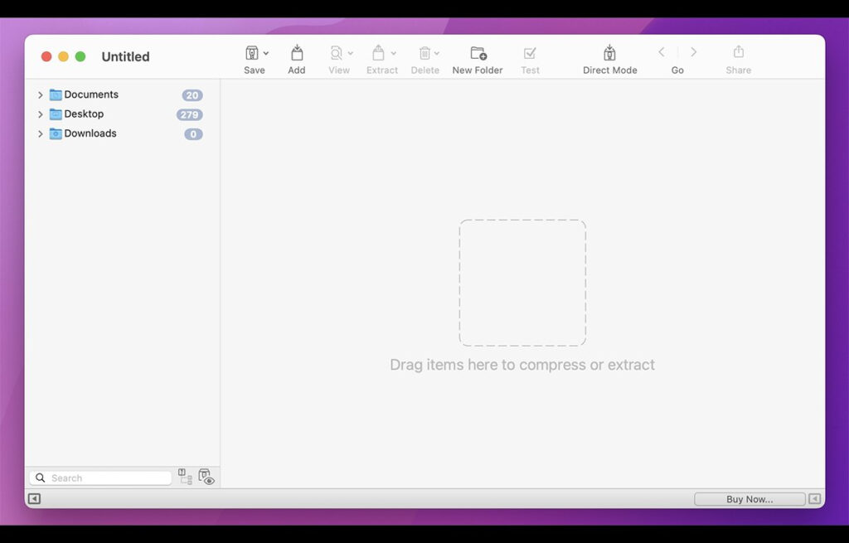Select the Downloads folder in sidebar

point(90,133)
